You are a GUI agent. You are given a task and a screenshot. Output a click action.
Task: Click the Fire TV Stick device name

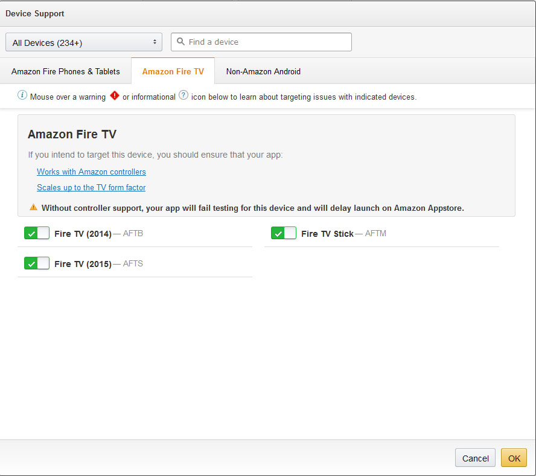328,234
